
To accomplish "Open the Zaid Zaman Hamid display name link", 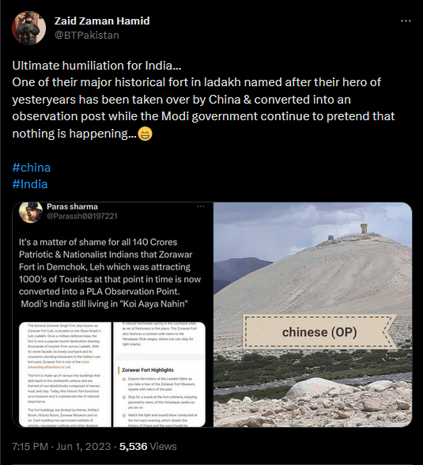I will pyautogui.click(x=102, y=21).
